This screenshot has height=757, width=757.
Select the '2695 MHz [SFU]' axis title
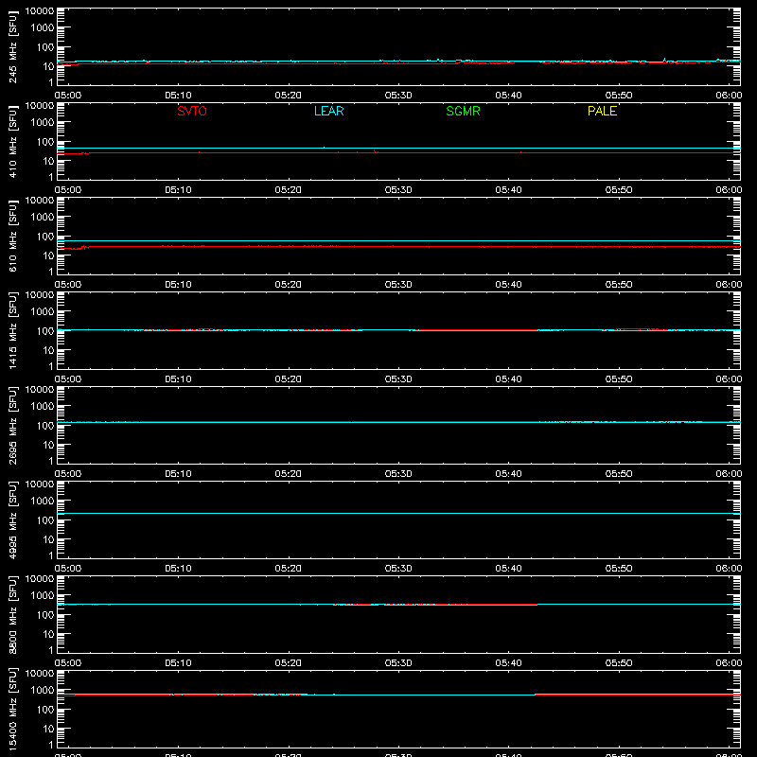(12, 425)
